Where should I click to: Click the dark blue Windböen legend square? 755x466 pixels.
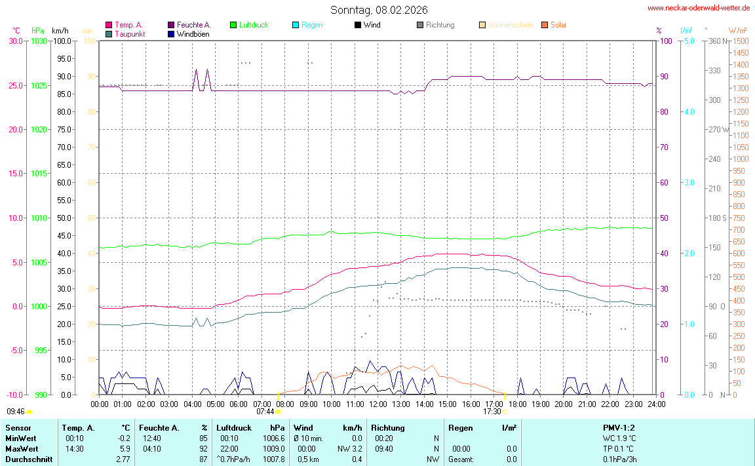point(171,33)
